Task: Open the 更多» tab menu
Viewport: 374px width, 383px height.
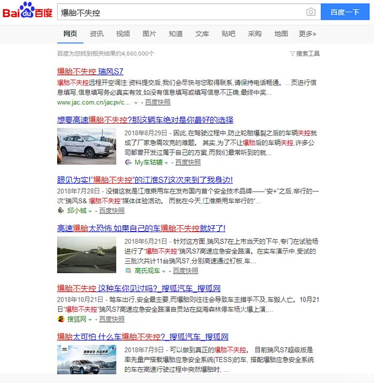Action: click(x=307, y=34)
